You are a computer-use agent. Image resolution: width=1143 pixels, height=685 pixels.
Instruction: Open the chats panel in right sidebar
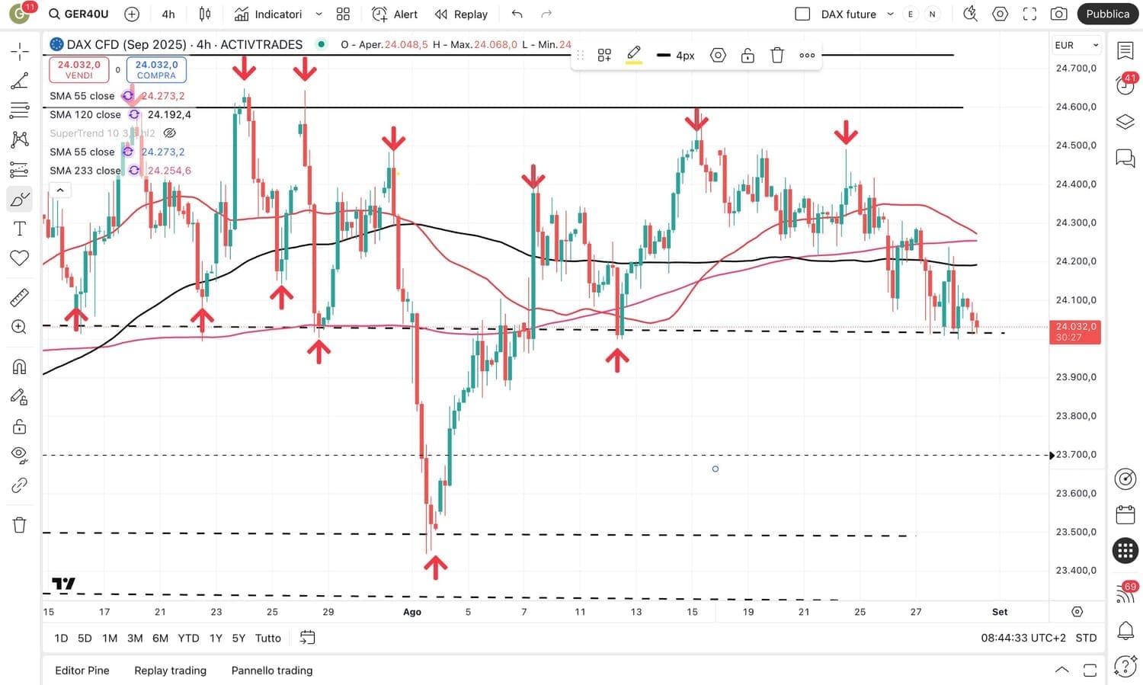pos(1125,158)
